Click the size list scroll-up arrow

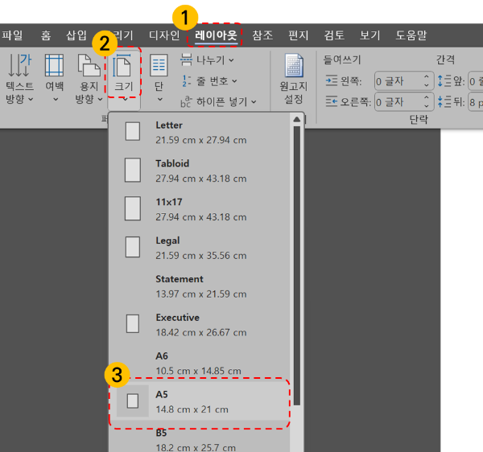click(296, 119)
